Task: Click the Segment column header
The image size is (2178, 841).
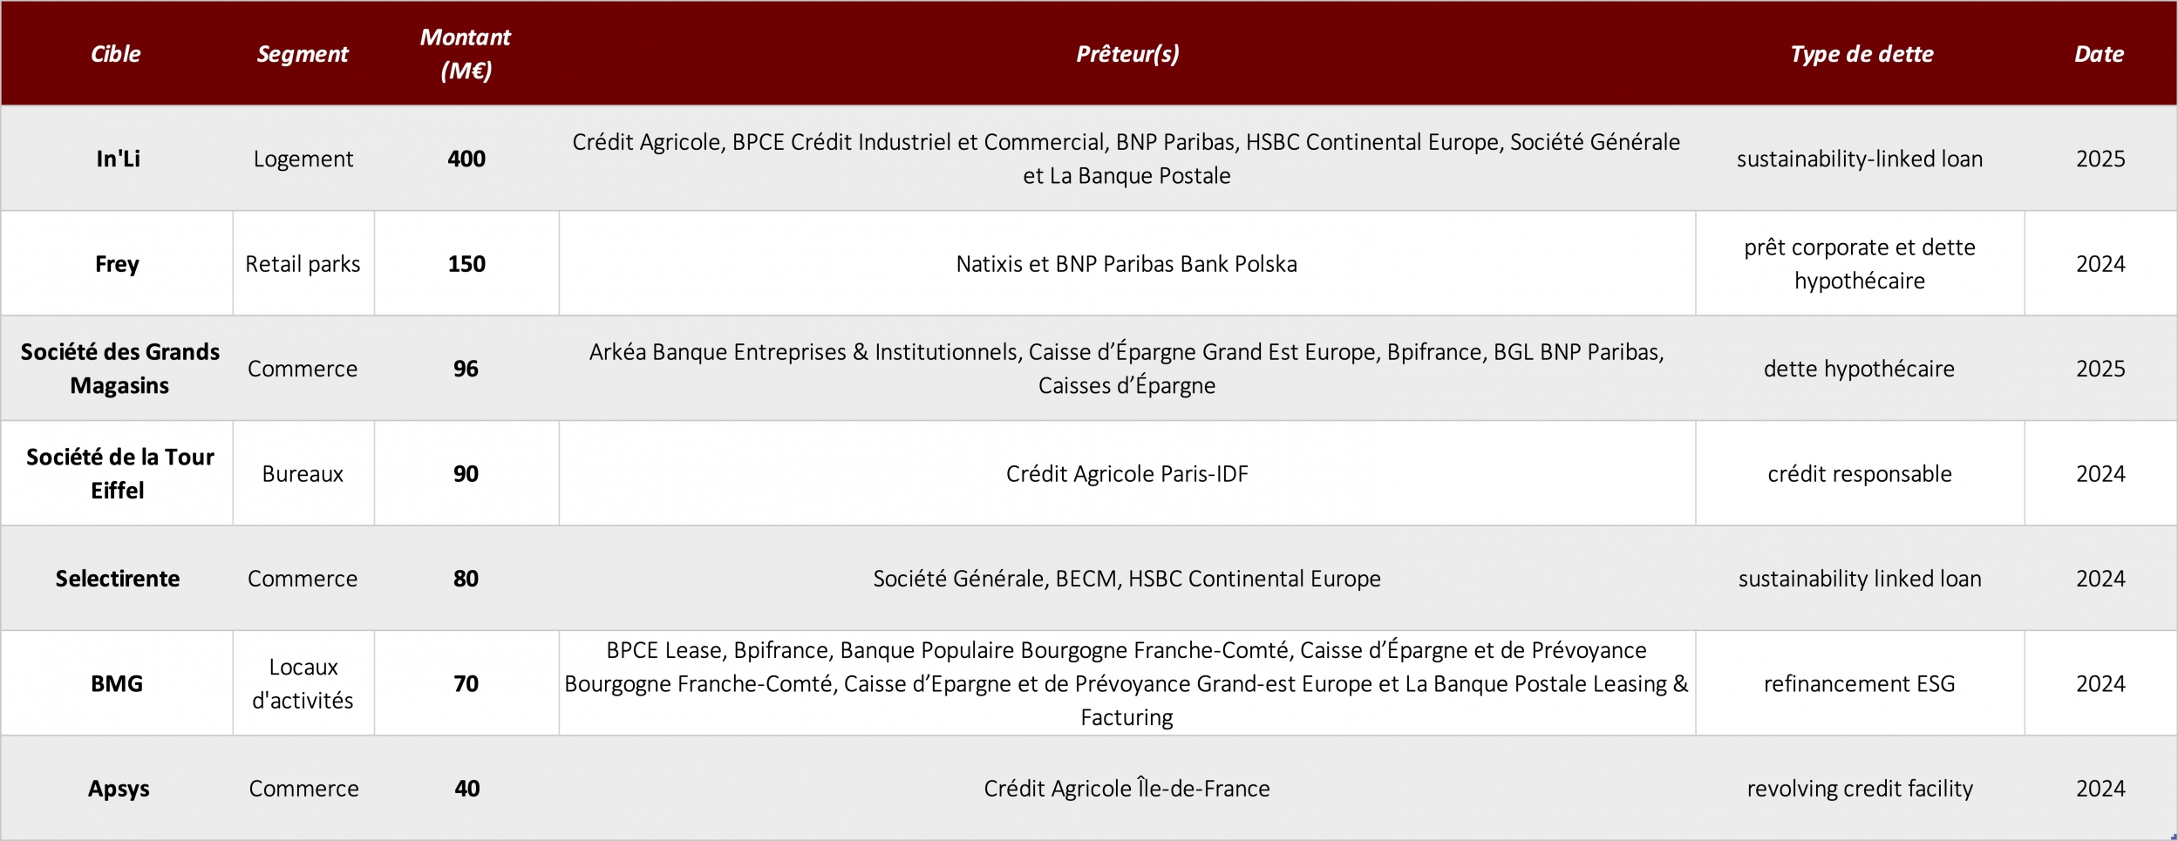Action: click(x=303, y=54)
